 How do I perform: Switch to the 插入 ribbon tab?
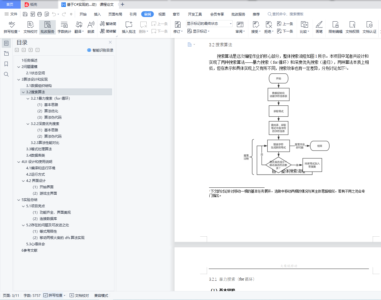[x=97, y=14]
